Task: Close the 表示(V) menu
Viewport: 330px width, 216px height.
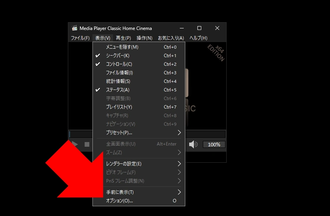Action: coord(103,38)
